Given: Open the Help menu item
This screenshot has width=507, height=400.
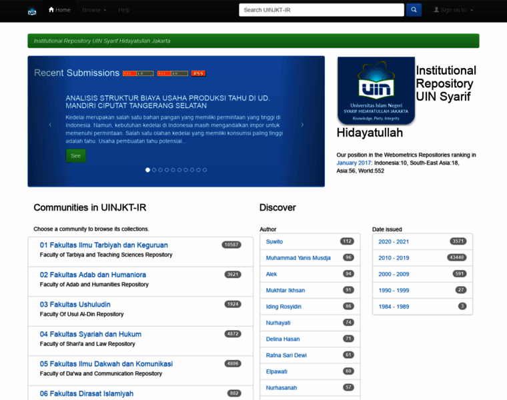Looking at the screenshot, I should (x=124, y=10).
